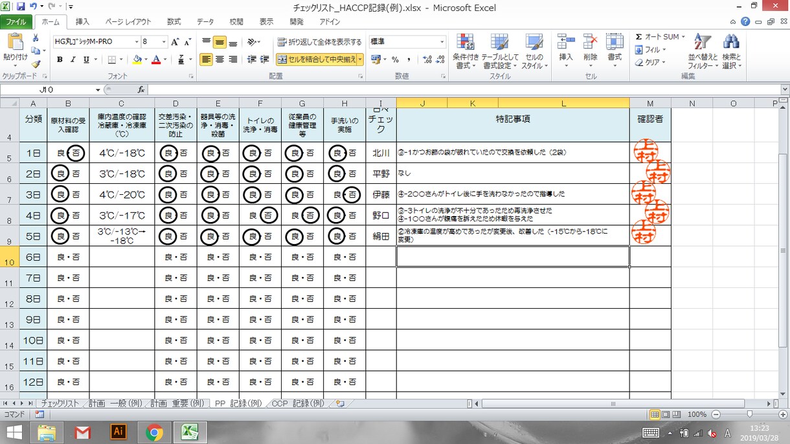Open 検索と選択 find and select
The image size is (790, 444).
732,51
